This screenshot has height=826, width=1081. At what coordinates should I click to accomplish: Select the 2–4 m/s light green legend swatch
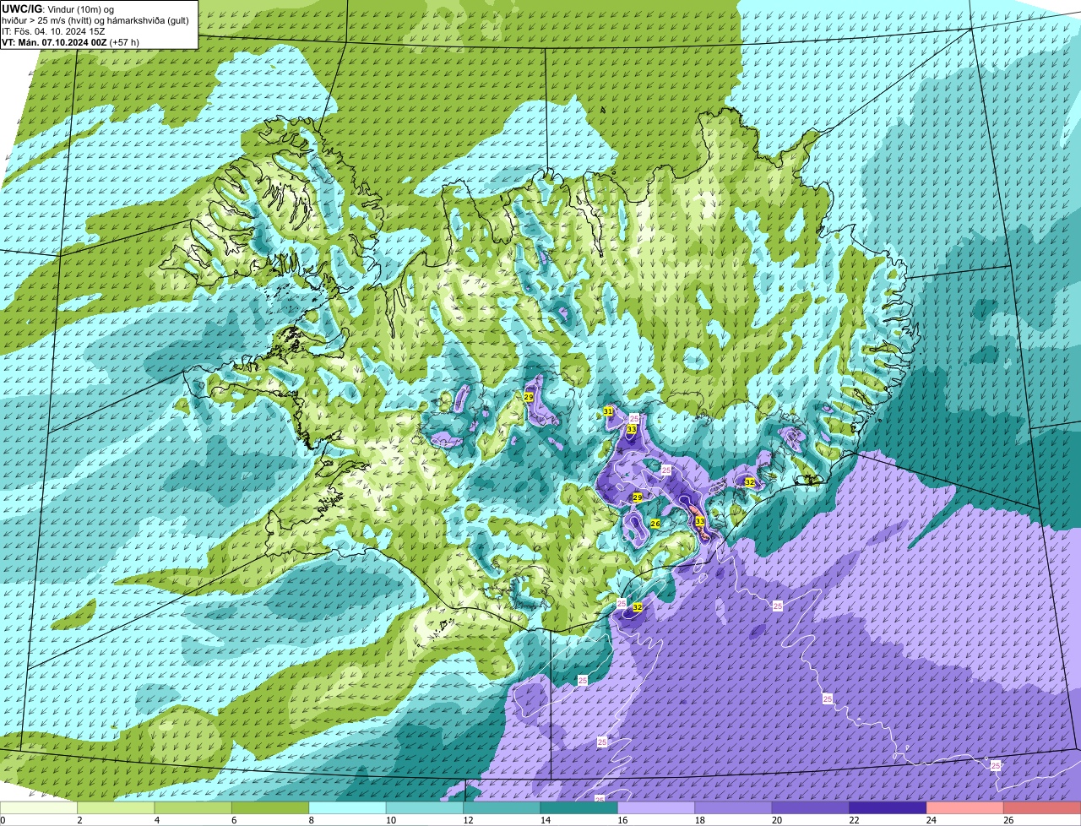(116, 807)
